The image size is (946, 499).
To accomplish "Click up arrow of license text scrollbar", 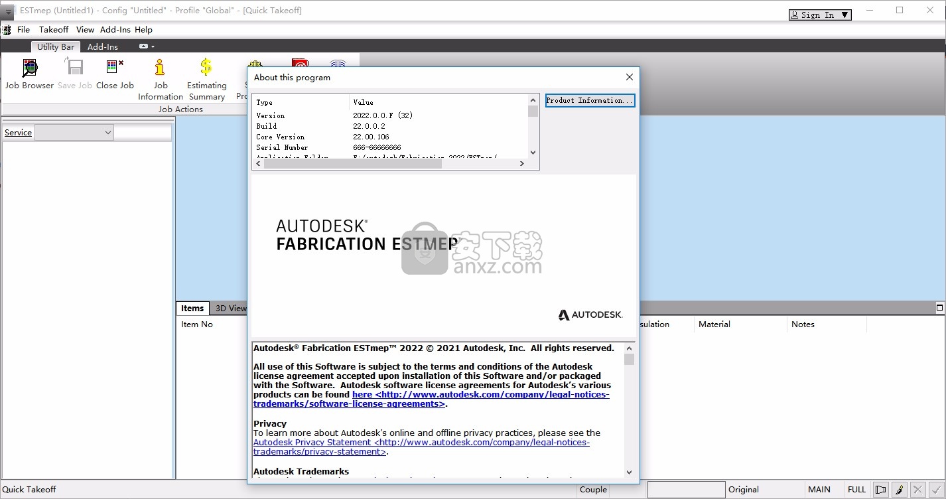I will (x=629, y=348).
